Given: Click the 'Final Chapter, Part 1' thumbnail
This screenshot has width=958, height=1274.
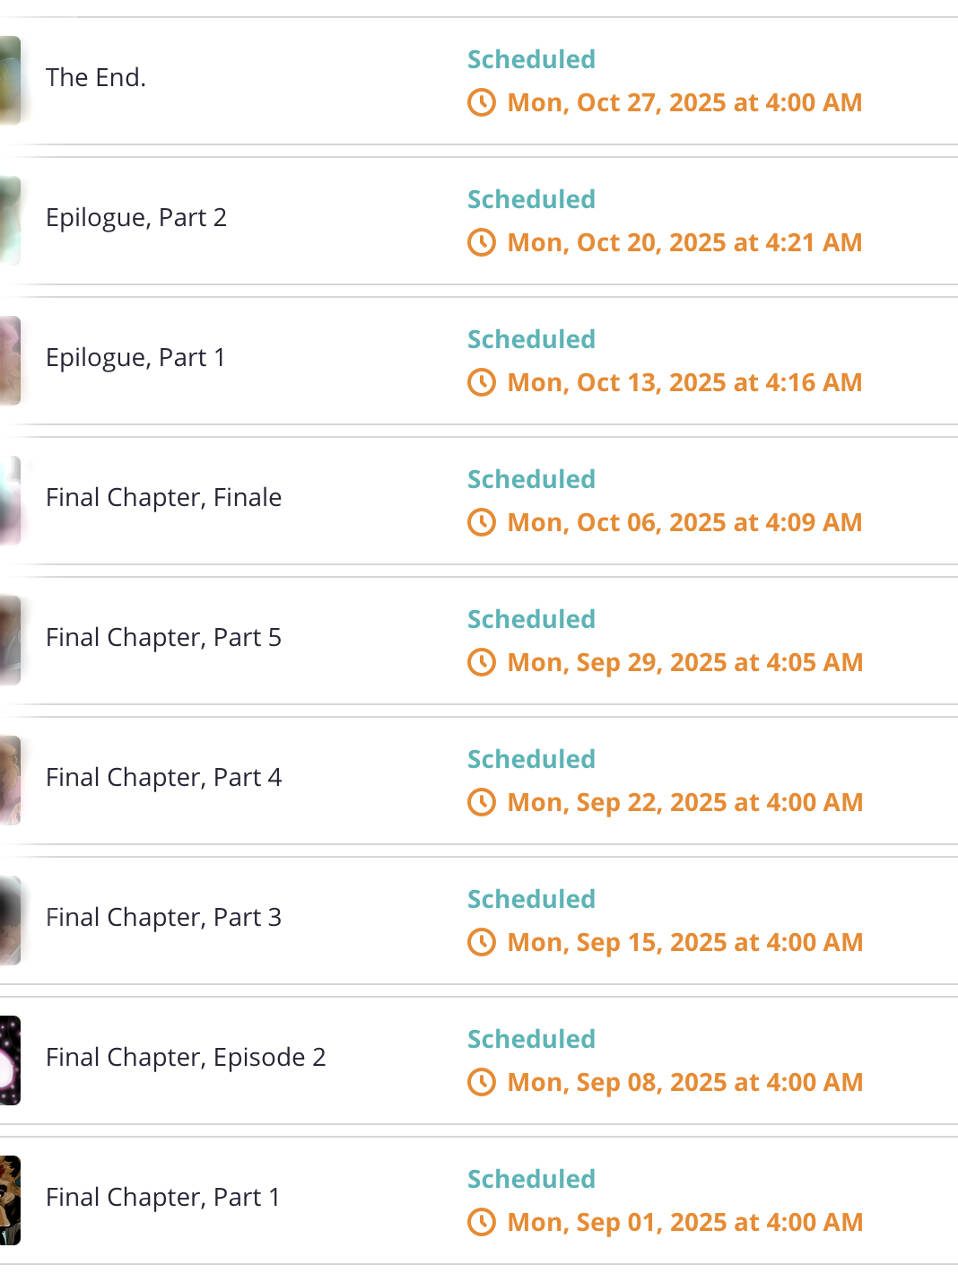Looking at the screenshot, I should click(x=9, y=1200).
